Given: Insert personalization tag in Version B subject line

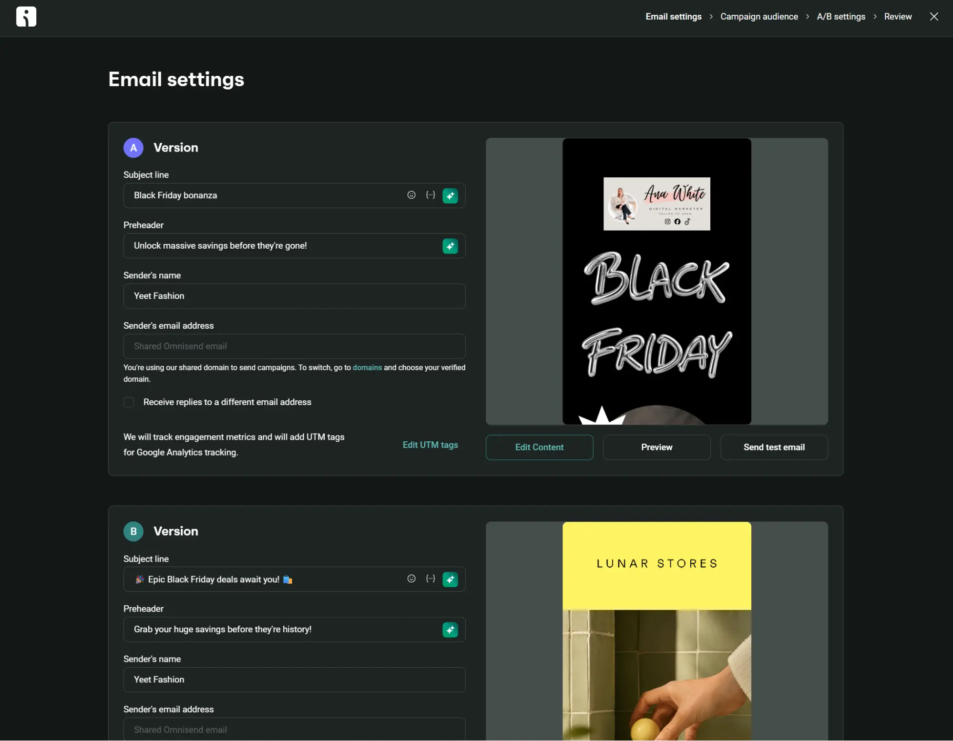Looking at the screenshot, I should coord(430,579).
